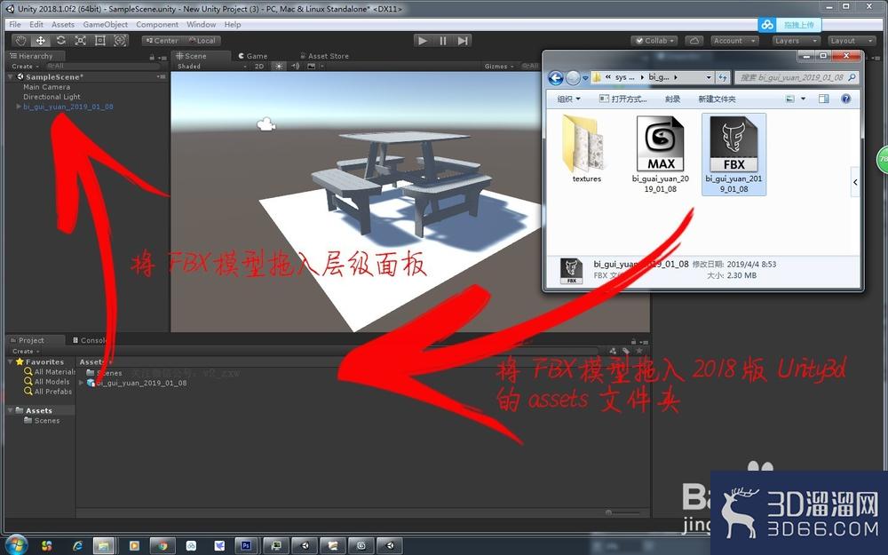
Task: Toggle 2D view mode in Scene
Action: tap(259, 67)
